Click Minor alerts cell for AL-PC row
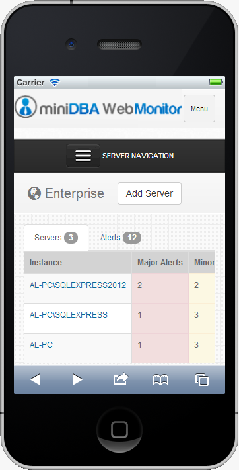 [202, 348]
